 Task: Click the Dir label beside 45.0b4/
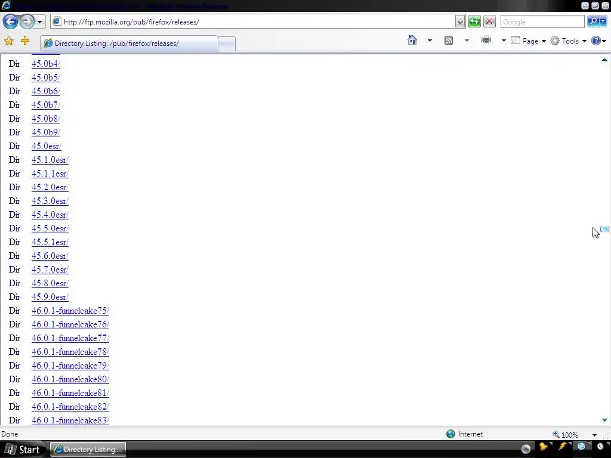14,64
